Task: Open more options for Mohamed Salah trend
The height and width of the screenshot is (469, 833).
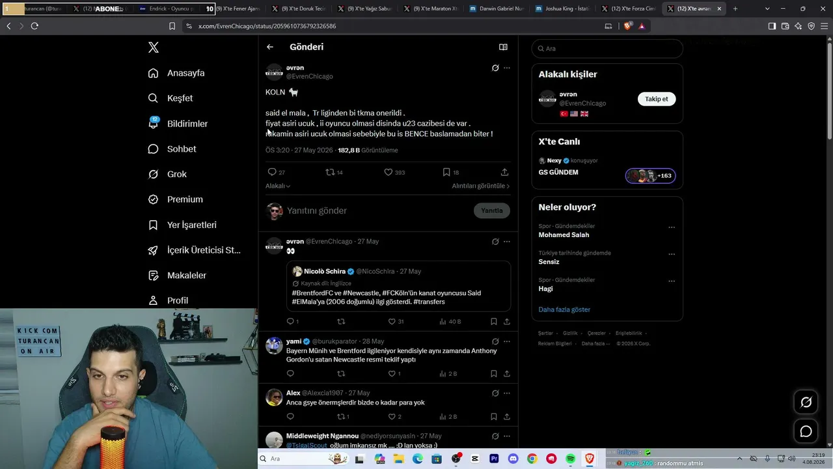Action: pyautogui.click(x=672, y=227)
